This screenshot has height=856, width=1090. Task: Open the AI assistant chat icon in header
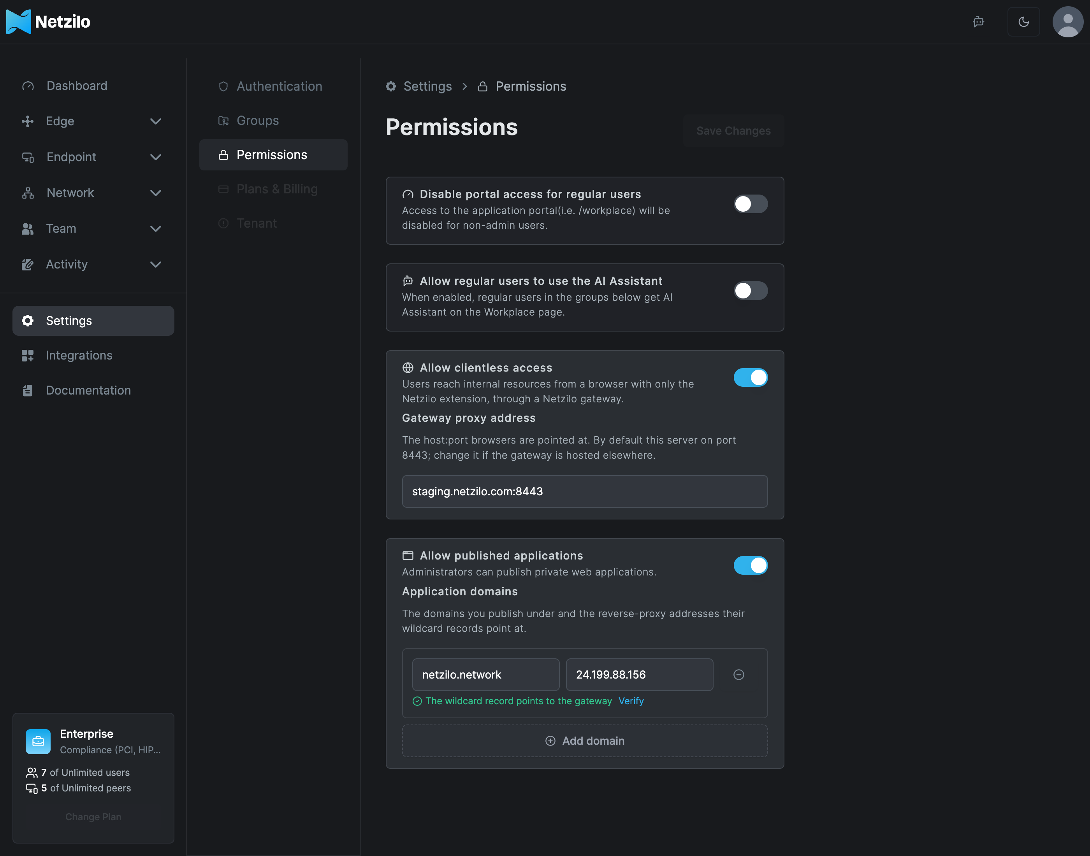pyautogui.click(x=978, y=21)
